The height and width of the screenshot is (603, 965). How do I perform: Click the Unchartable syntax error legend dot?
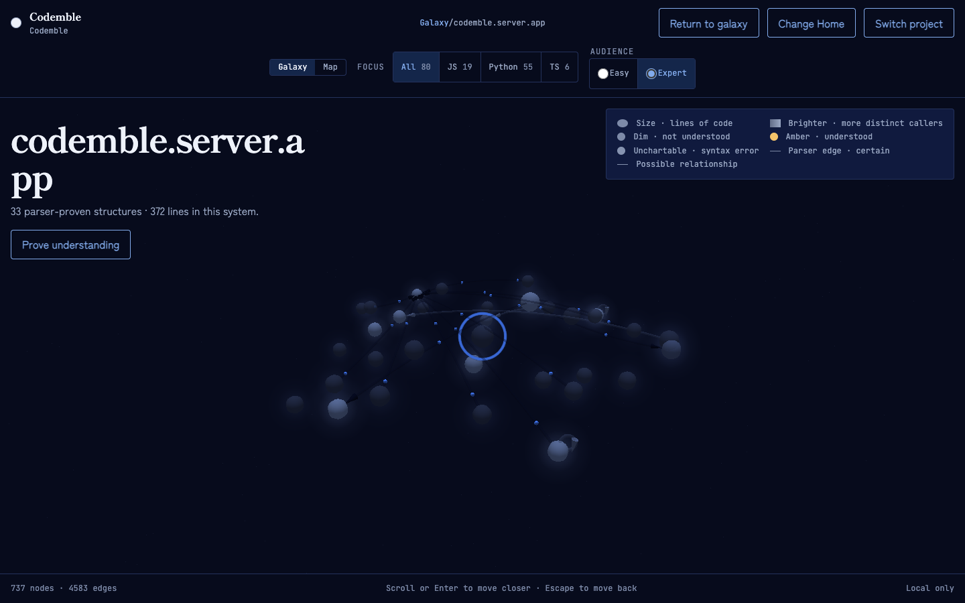pos(621,151)
